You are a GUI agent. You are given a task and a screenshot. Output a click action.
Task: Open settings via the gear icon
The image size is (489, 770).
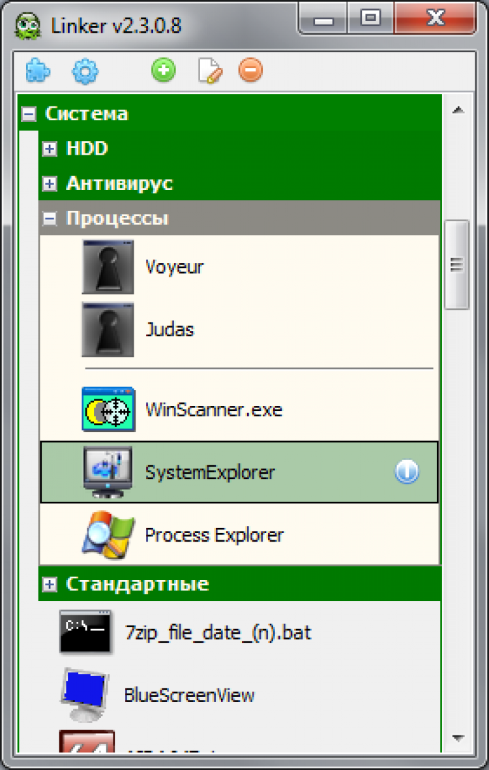click(x=85, y=72)
